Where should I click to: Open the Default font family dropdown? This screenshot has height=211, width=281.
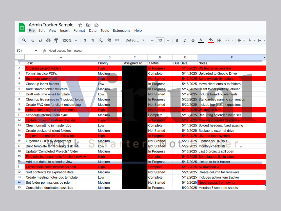tap(135, 40)
